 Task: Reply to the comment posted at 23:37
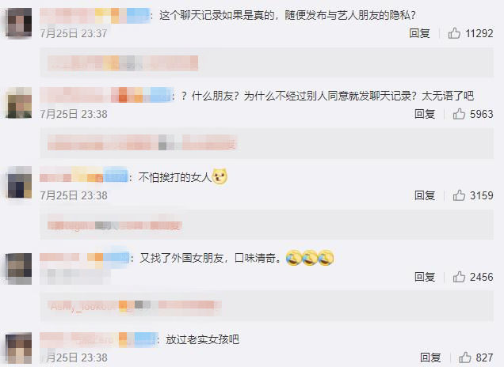coord(419,33)
